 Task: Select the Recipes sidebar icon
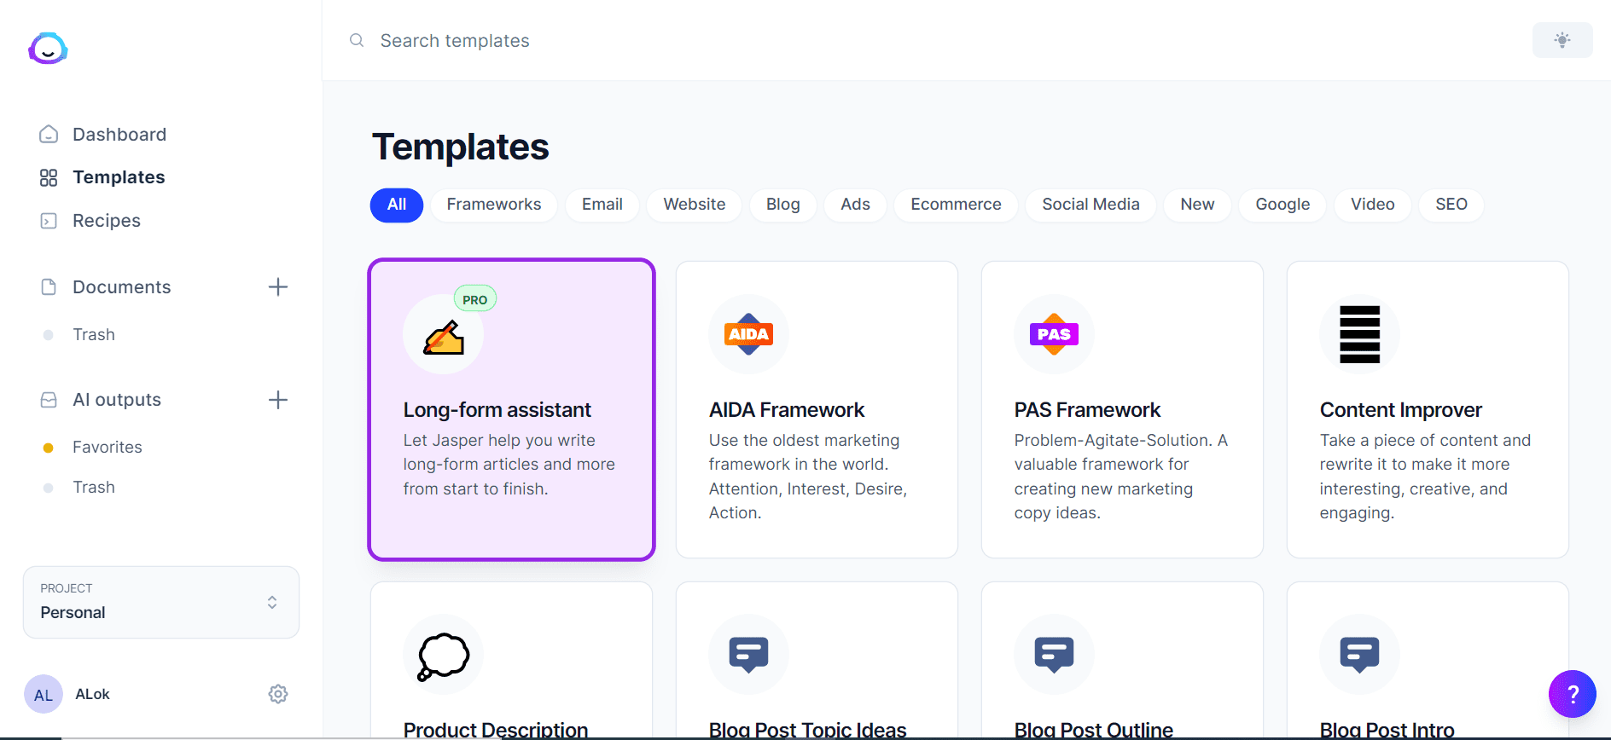pyautogui.click(x=49, y=220)
